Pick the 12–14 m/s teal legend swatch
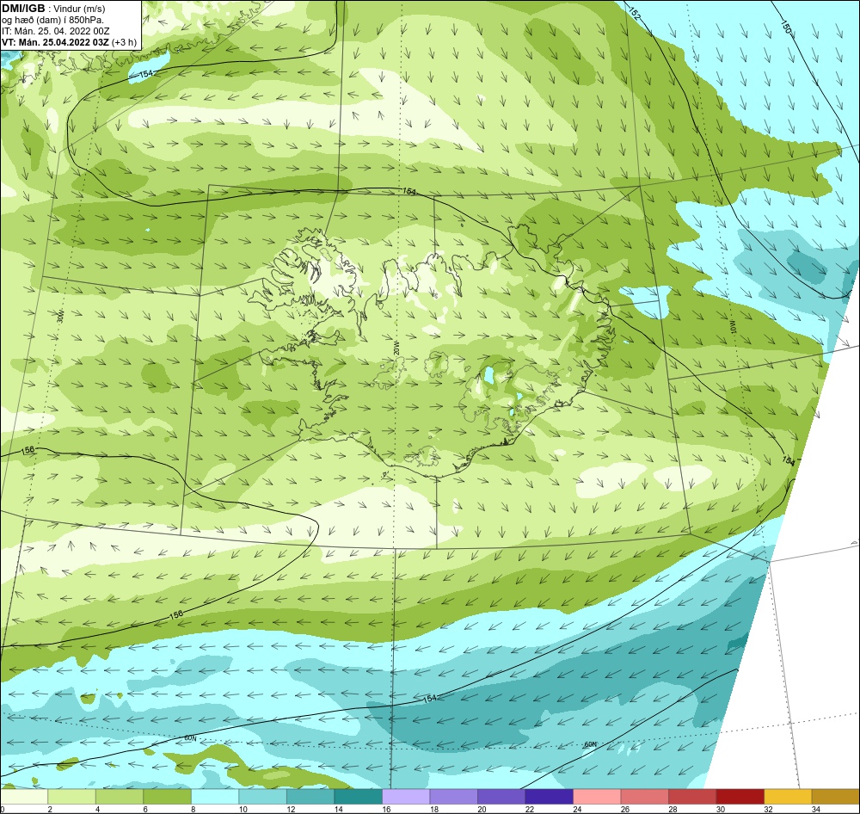The height and width of the screenshot is (814, 860). tap(310, 797)
